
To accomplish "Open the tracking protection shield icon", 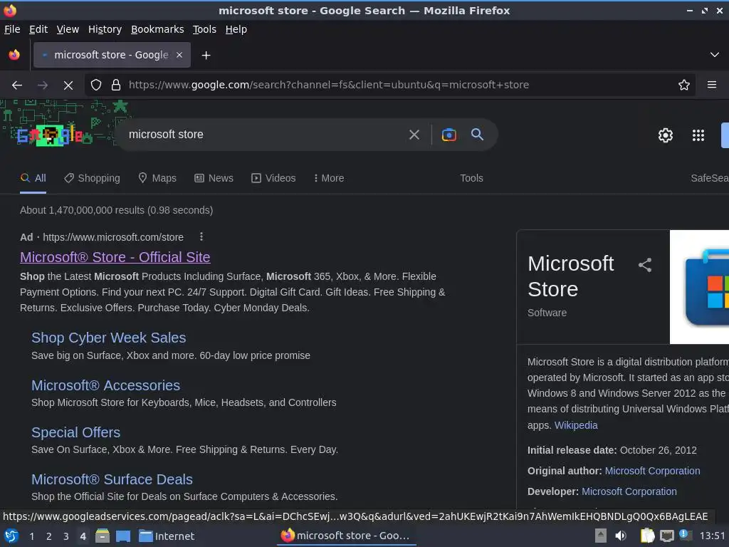I will pos(96,85).
